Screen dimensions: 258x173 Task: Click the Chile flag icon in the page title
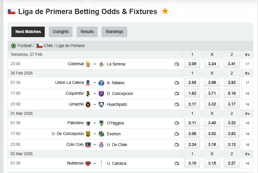pos(11,11)
